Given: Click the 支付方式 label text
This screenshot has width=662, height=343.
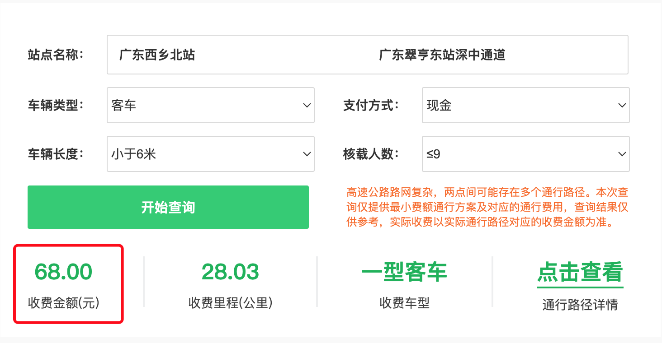Looking at the screenshot, I should (x=371, y=106).
